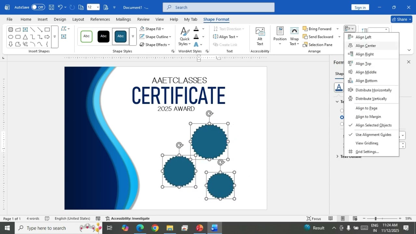Click the Accessibility Investigate status icon
The image size is (416, 234).
[107, 219]
